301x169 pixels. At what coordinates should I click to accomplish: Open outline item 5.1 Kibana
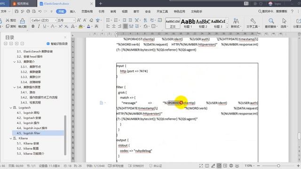[28, 143]
